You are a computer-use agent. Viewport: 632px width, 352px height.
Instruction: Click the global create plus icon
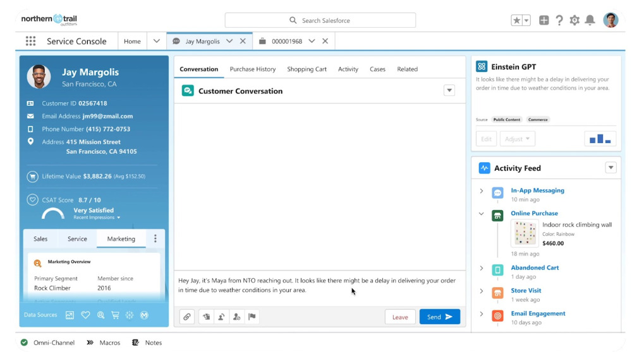(x=544, y=20)
